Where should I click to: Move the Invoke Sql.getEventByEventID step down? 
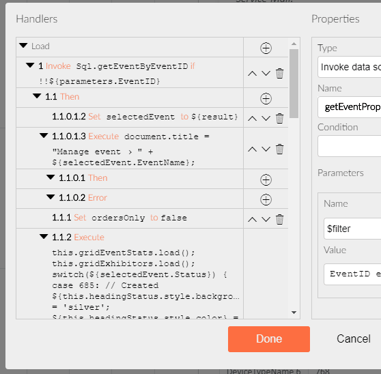point(266,73)
